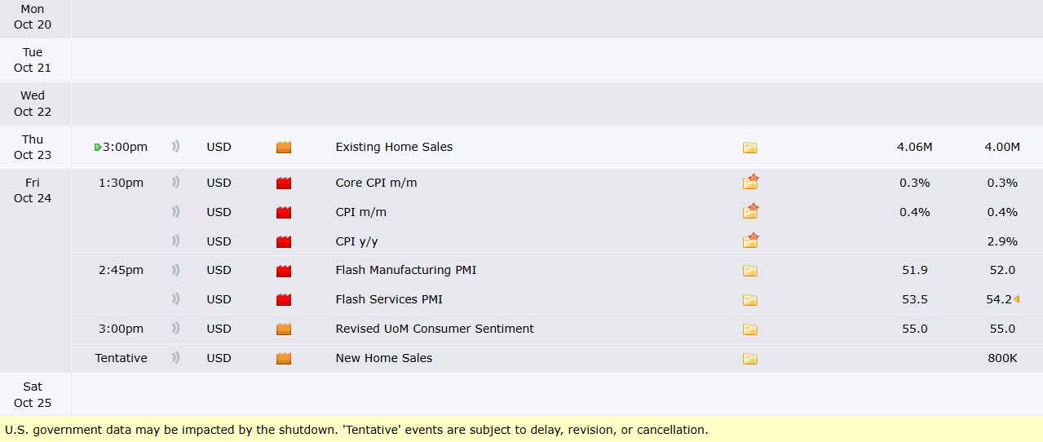Click orange impact swatch for New Home Sales
The height and width of the screenshot is (442, 1043).
click(284, 358)
